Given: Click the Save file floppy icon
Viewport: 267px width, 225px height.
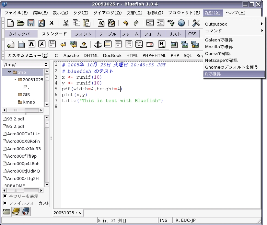Looking at the screenshot, I should point(31,23).
